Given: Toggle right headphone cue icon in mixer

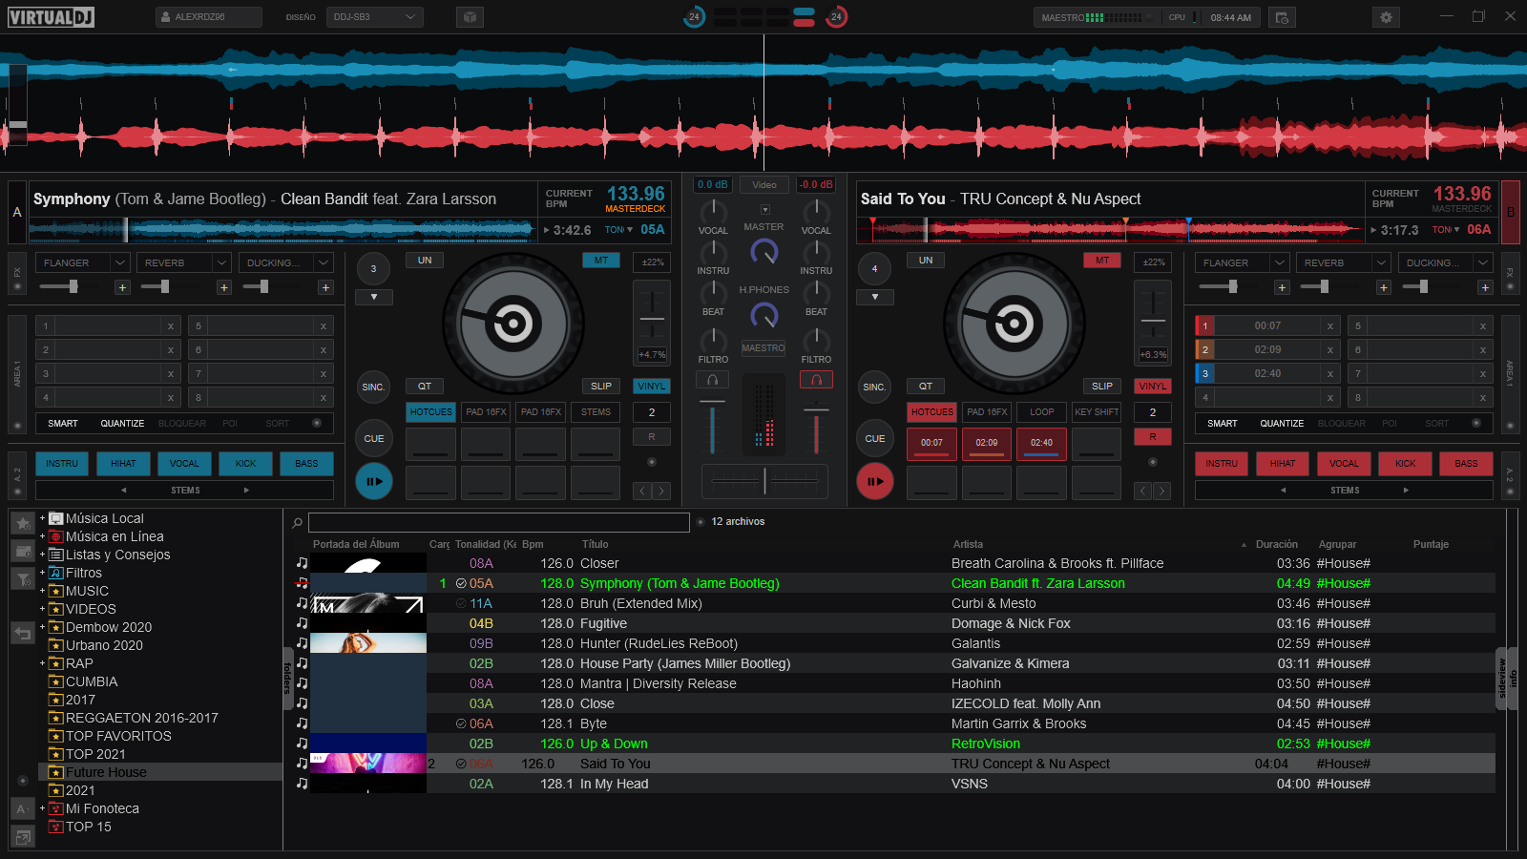Looking at the screenshot, I should click(816, 380).
